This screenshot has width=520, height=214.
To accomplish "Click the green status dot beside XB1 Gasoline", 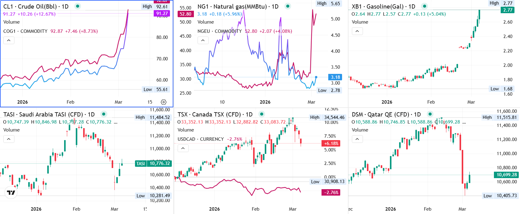I will 424,6.
